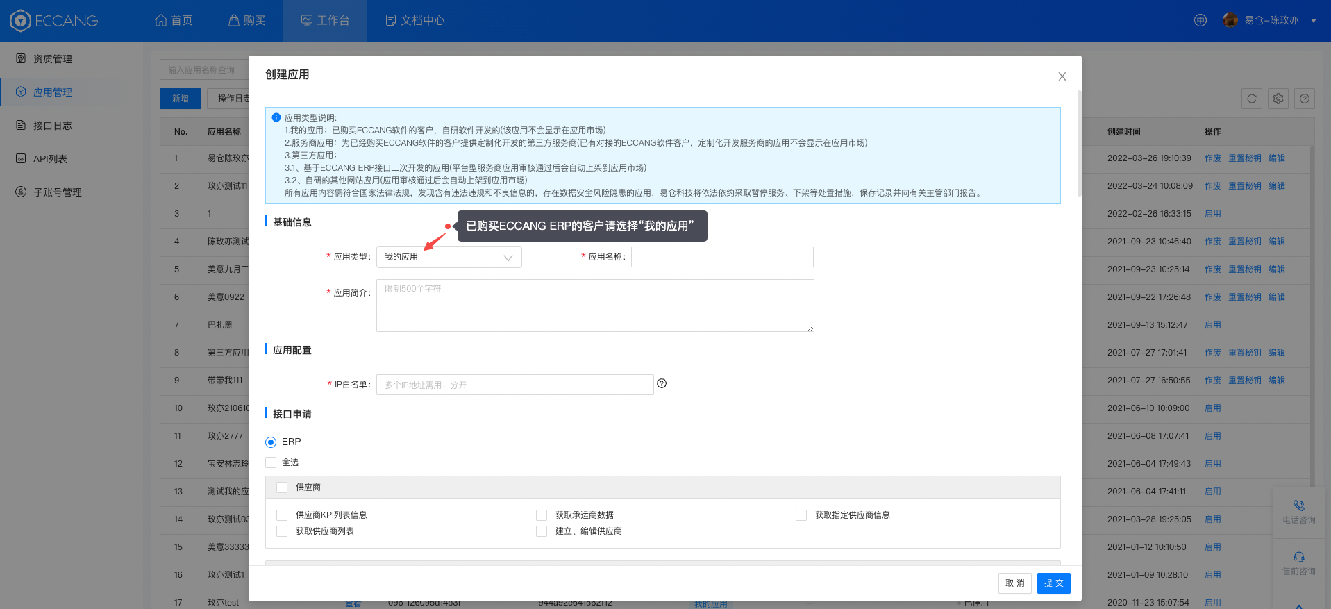Image resolution: width=1331 pixels, height=609 pixels.
Task: Open the 文档中心 docs tab
Action: [x=415, y=21]
